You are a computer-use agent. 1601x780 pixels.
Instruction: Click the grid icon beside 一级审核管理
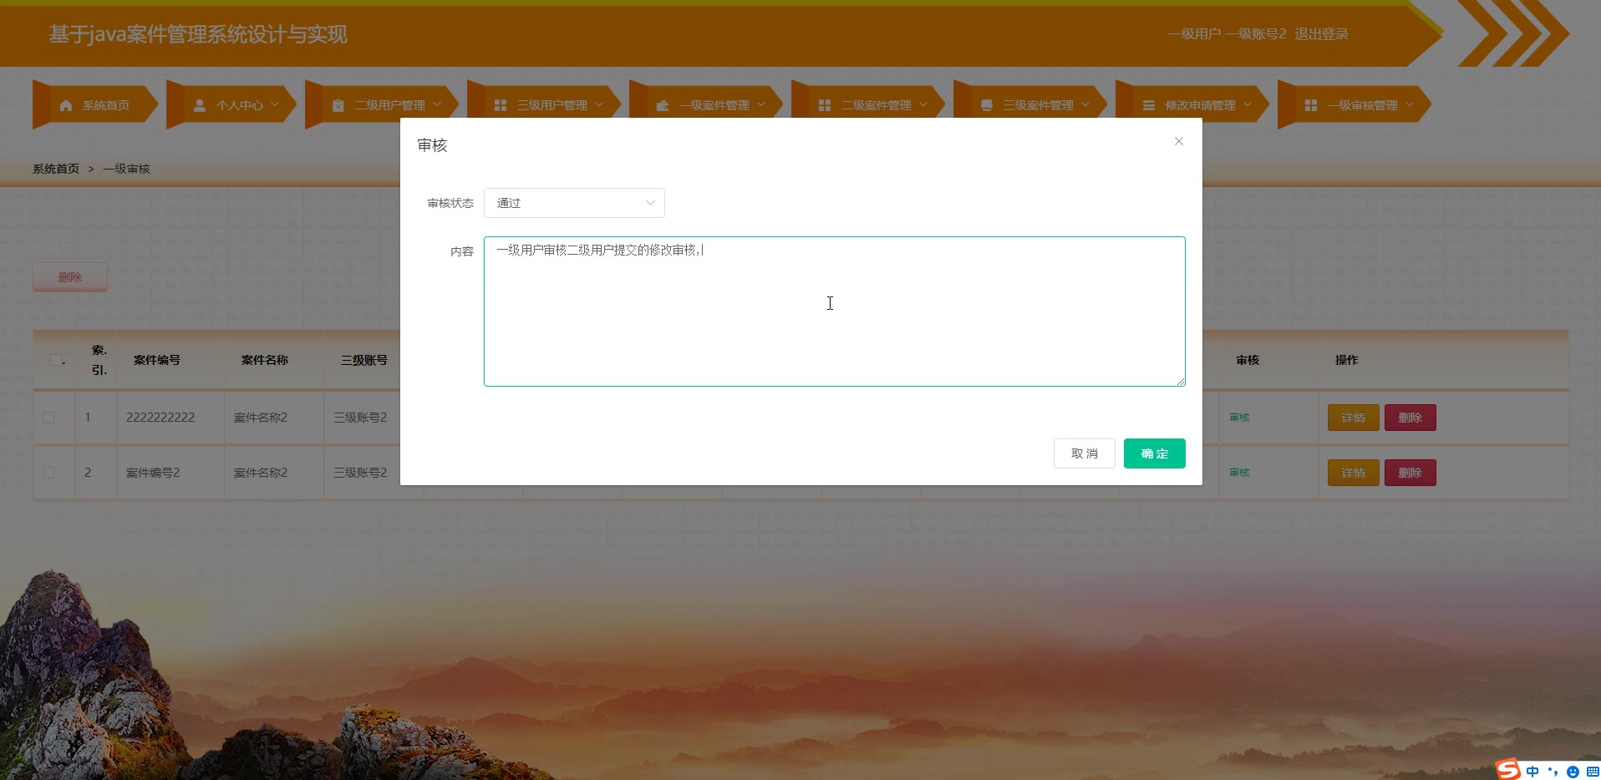(1311, 105)
